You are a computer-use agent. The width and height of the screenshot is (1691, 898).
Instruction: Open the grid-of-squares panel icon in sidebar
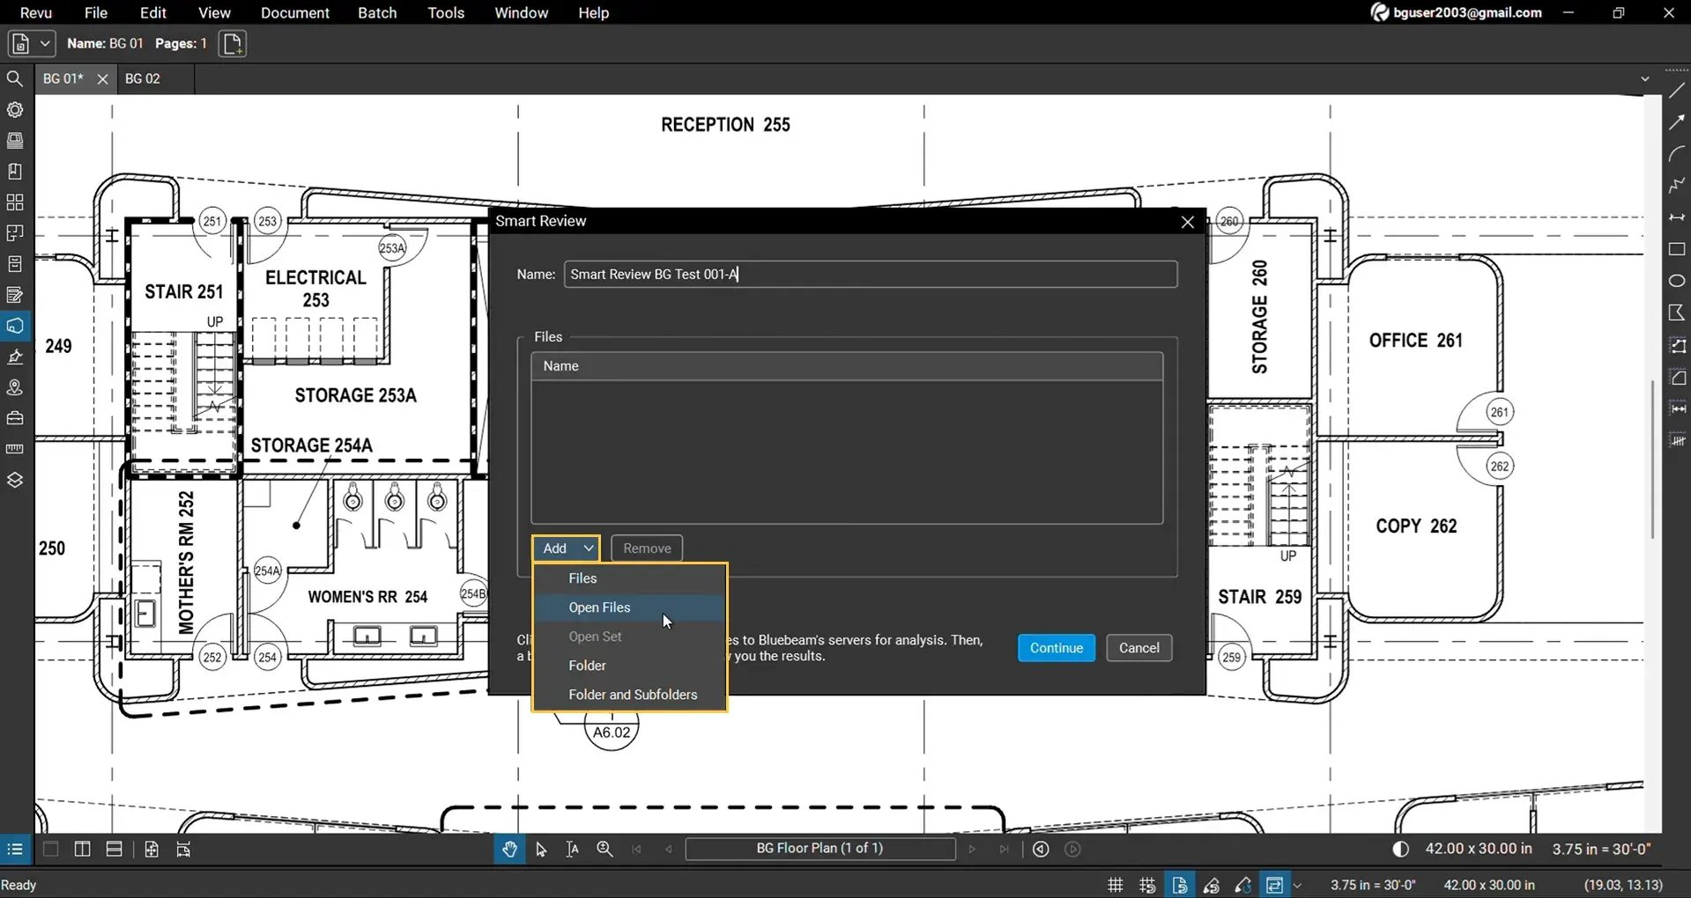click(15, 202)
